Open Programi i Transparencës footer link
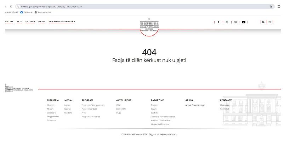The width and height of the screenshot is (285, 141). [x=93, y=105]
